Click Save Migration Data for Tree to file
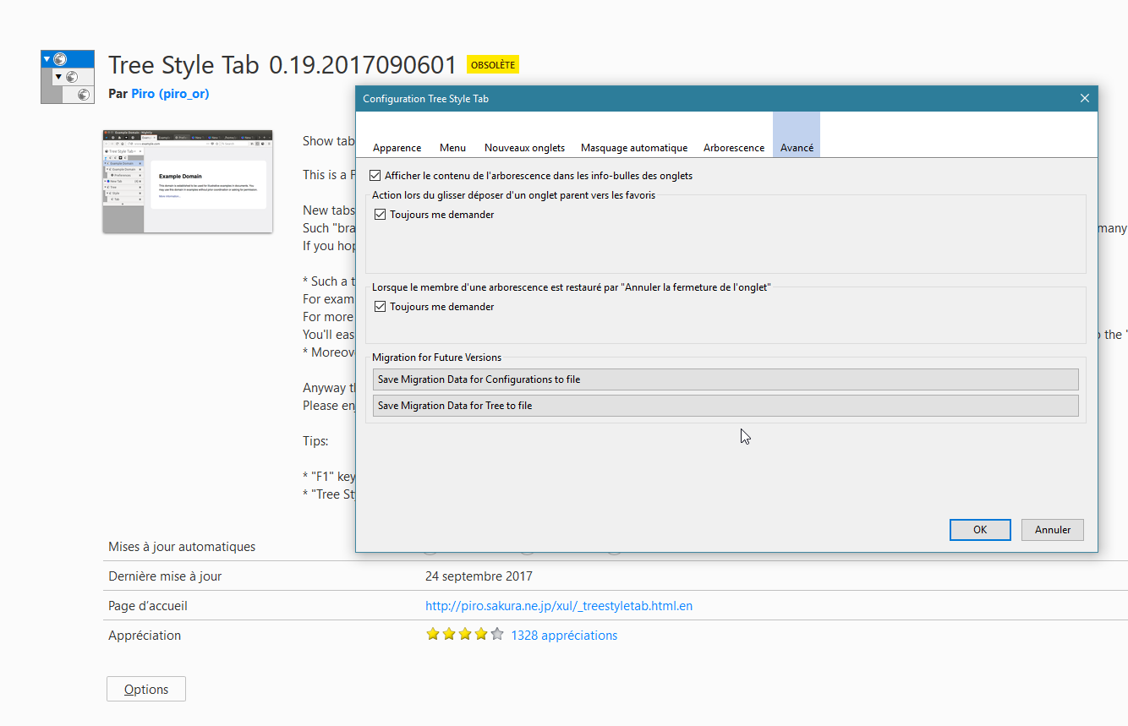1128x726 pixels. tap(726, 406)
